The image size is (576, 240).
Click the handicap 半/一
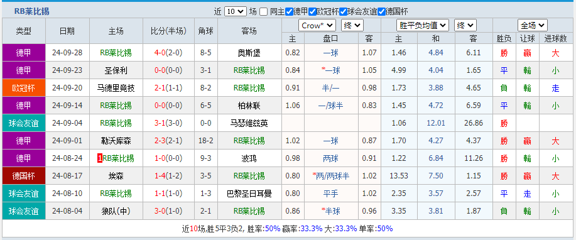point(331,88)
